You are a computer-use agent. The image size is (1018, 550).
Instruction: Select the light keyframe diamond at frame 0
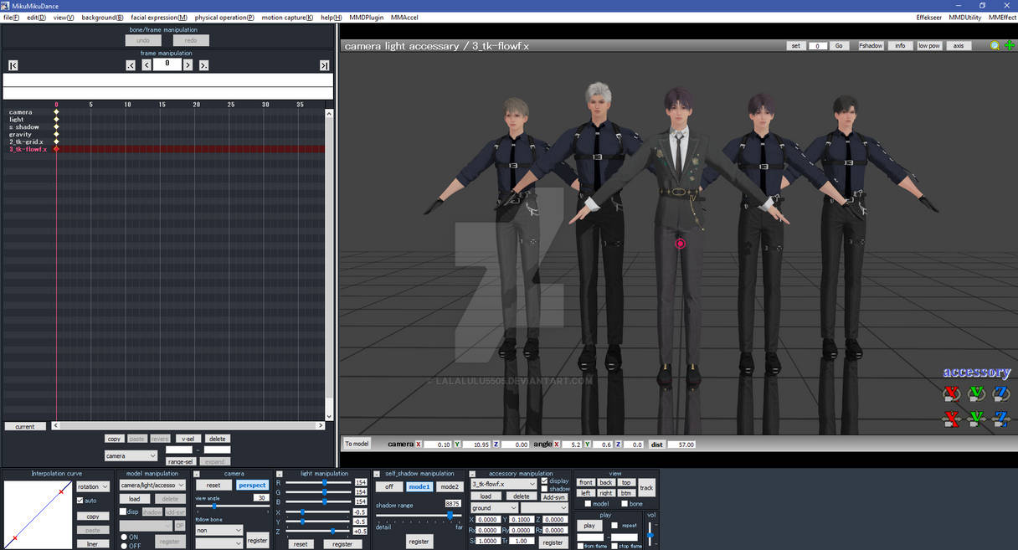point(56,120)
